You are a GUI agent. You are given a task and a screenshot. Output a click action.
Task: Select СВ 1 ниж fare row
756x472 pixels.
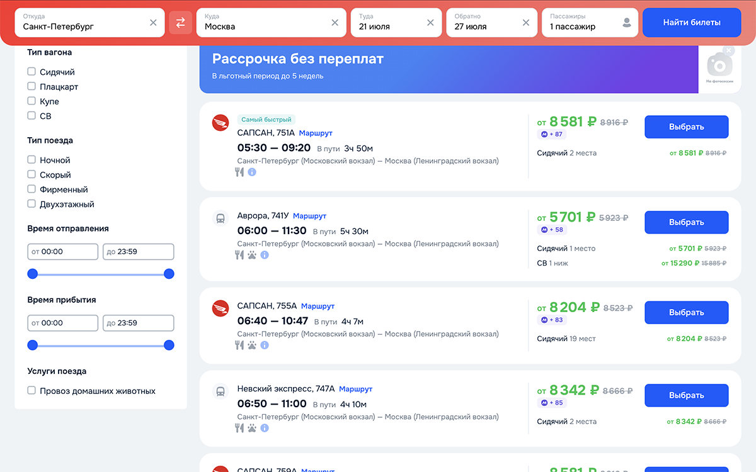[x=631, y=263]
